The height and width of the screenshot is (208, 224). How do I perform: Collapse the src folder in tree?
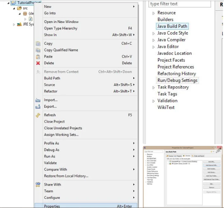(14, 8)
